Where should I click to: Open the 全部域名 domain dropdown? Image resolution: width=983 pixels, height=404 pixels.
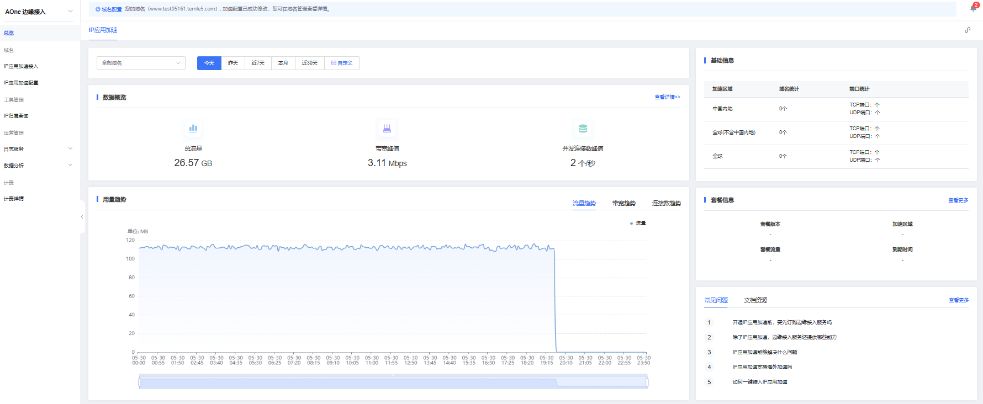click(141, 63)
